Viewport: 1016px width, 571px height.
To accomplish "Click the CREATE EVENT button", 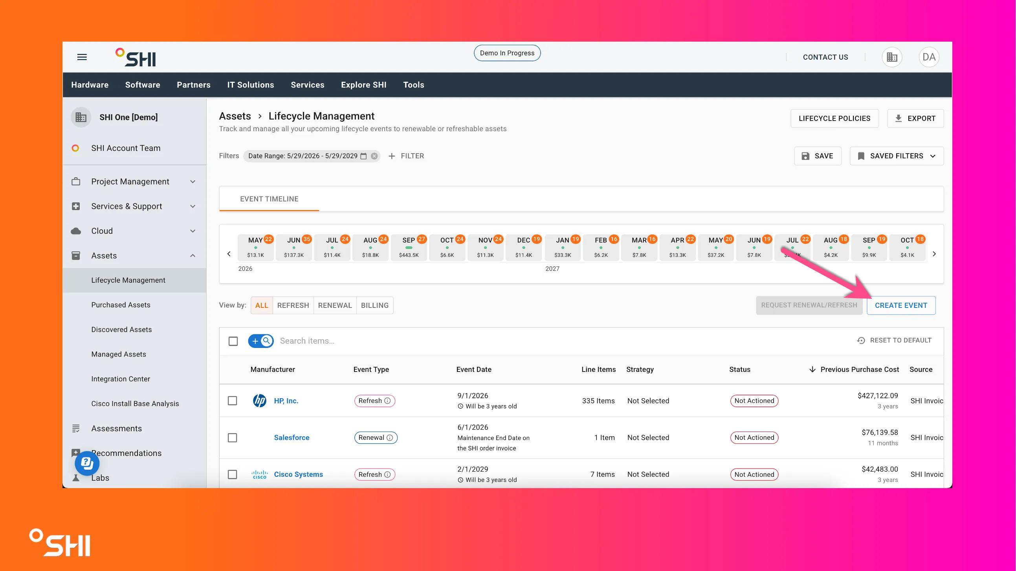I will [901, 305].
